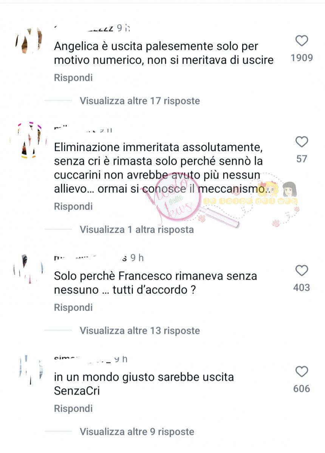Expand Visualizza altre 9 risposte
The image size is (325, 453).
pos(137,432)
